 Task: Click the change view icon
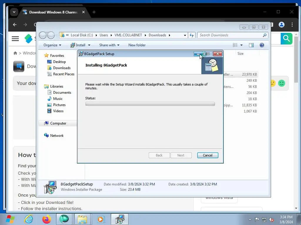pos(235,45)
